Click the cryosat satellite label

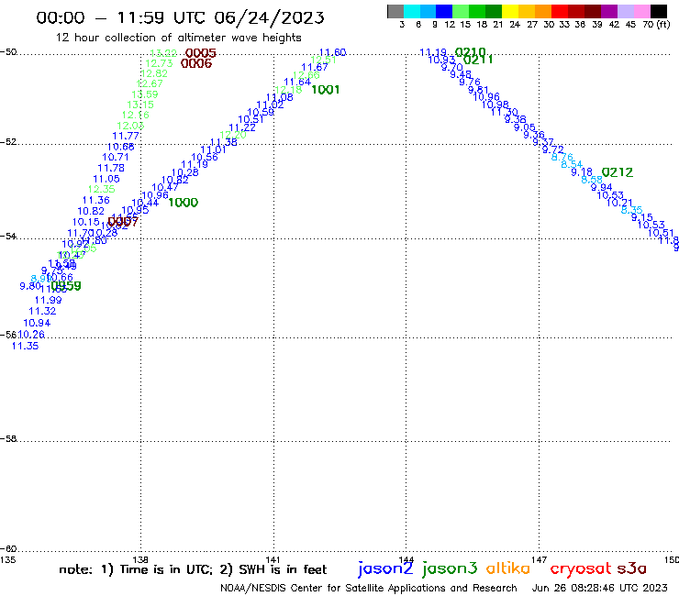(x=580, y=569)
